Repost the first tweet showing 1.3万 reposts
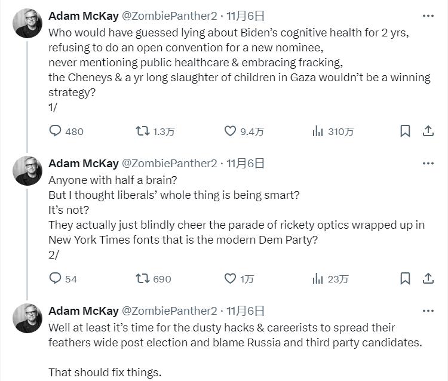 [143, 131]
